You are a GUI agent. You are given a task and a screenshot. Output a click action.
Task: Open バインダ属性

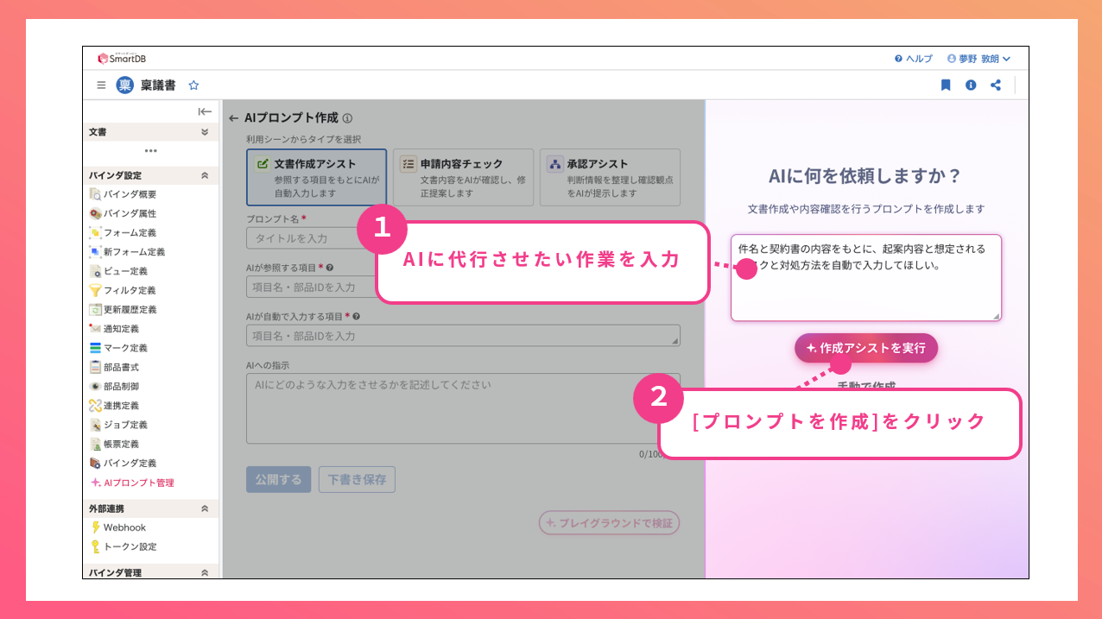123,213
